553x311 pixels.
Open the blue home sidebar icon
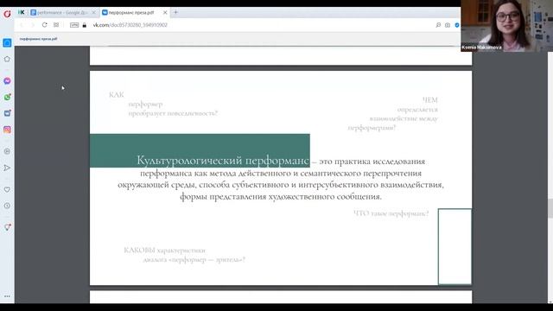pos(7,43)
